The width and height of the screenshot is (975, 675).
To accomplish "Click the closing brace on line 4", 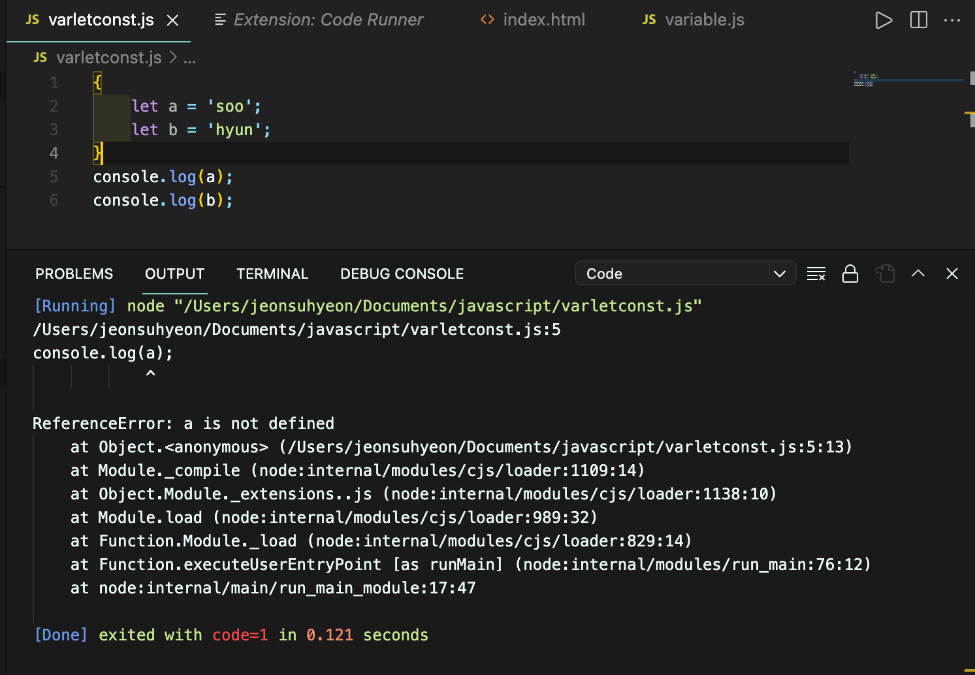I will 97,153.
